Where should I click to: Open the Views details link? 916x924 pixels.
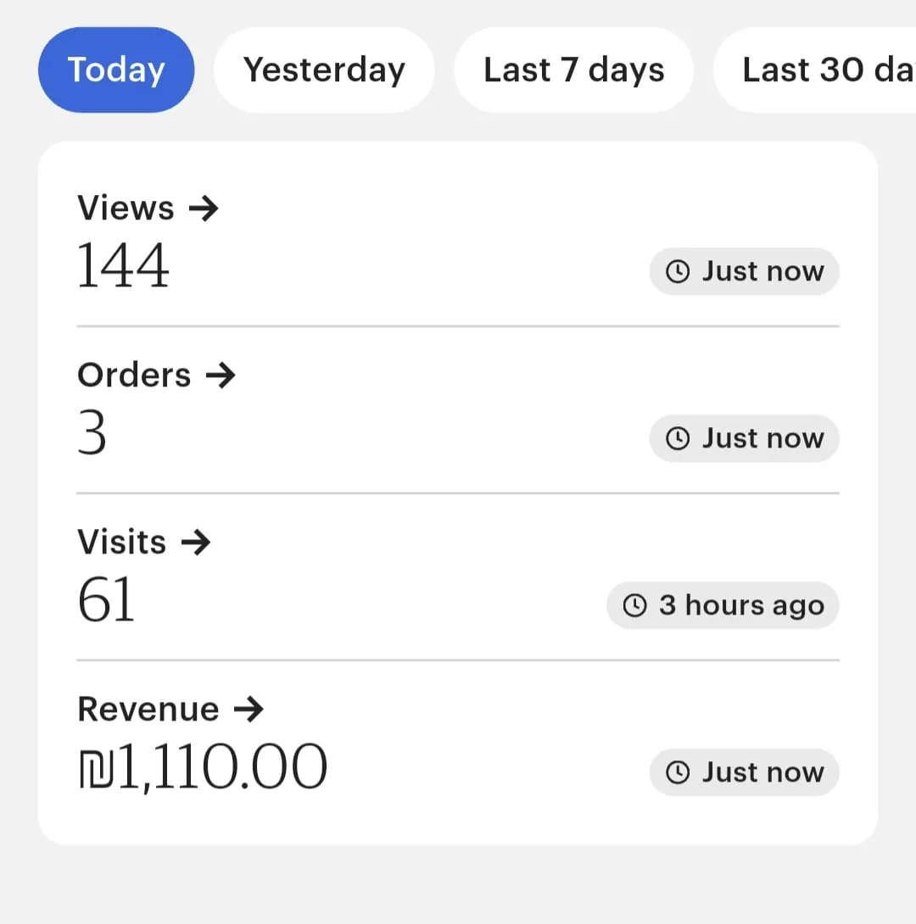(x=126, y=209)
